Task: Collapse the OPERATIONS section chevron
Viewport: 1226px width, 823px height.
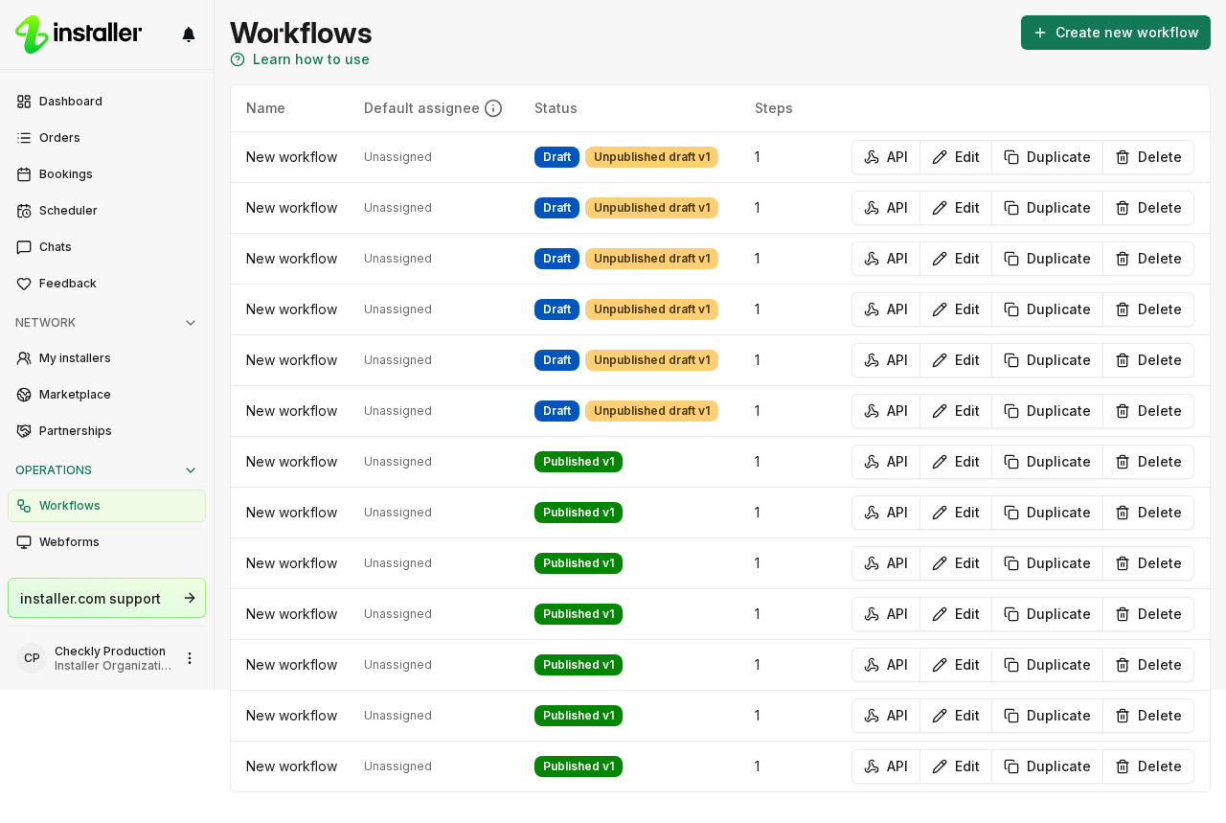Action: coord(191,470)
